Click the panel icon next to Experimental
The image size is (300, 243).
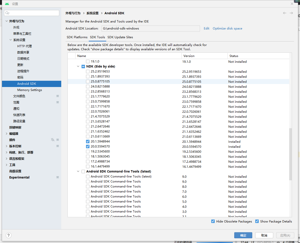pyautogui.click(x=57, y=177)
